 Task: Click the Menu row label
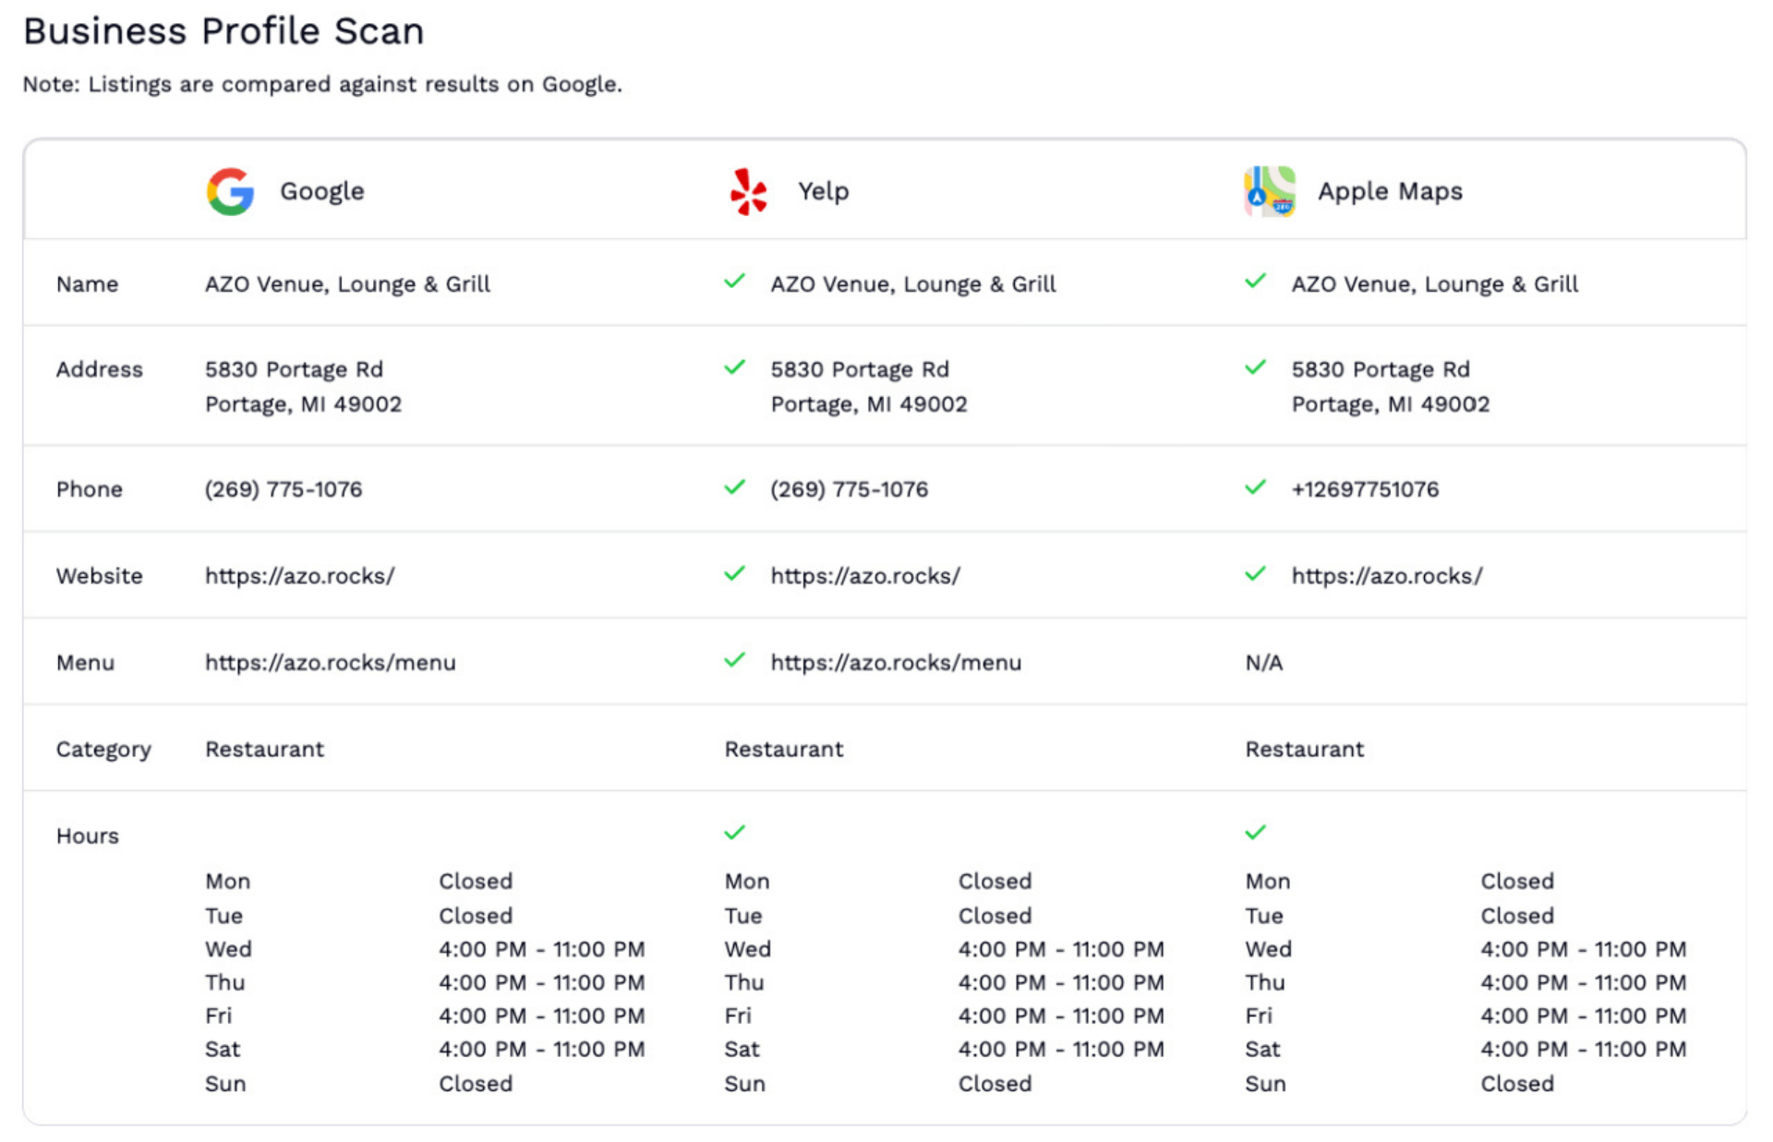(x=86, y=663)
